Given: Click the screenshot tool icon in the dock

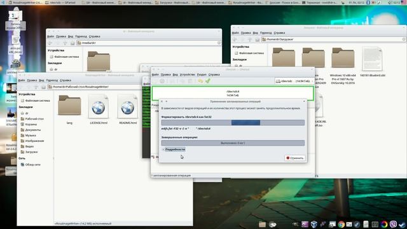Looking at the screenshot, I should click(x=332, y=225).
